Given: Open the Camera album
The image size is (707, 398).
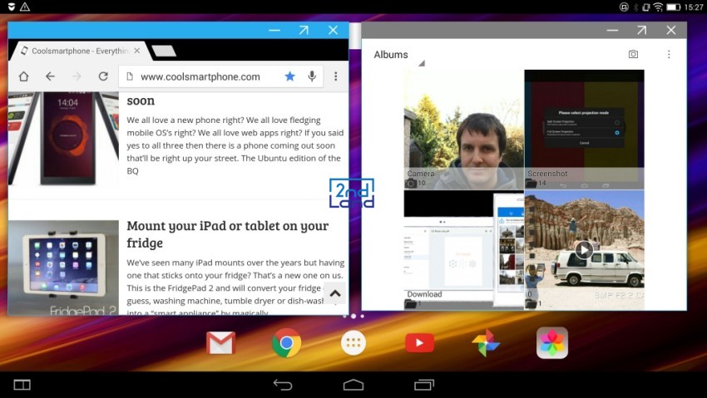Looking at the screenshot, I should coord(463,130).
